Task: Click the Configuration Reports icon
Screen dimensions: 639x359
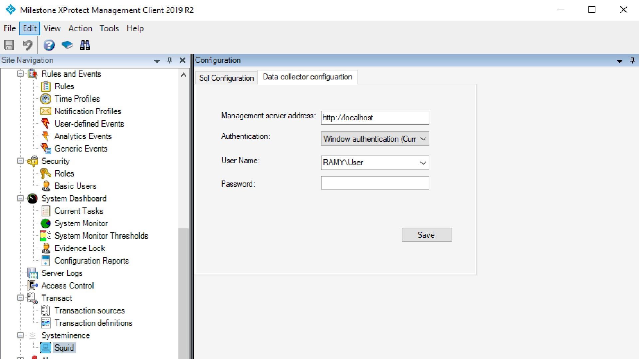Action: [46, 261]
